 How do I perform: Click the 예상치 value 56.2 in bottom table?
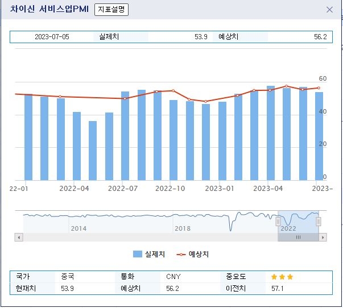point(172,289)
